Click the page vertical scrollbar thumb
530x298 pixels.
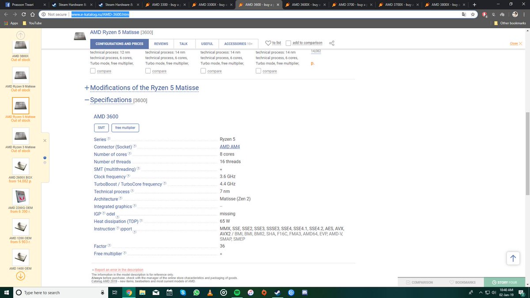click(527, 153)
